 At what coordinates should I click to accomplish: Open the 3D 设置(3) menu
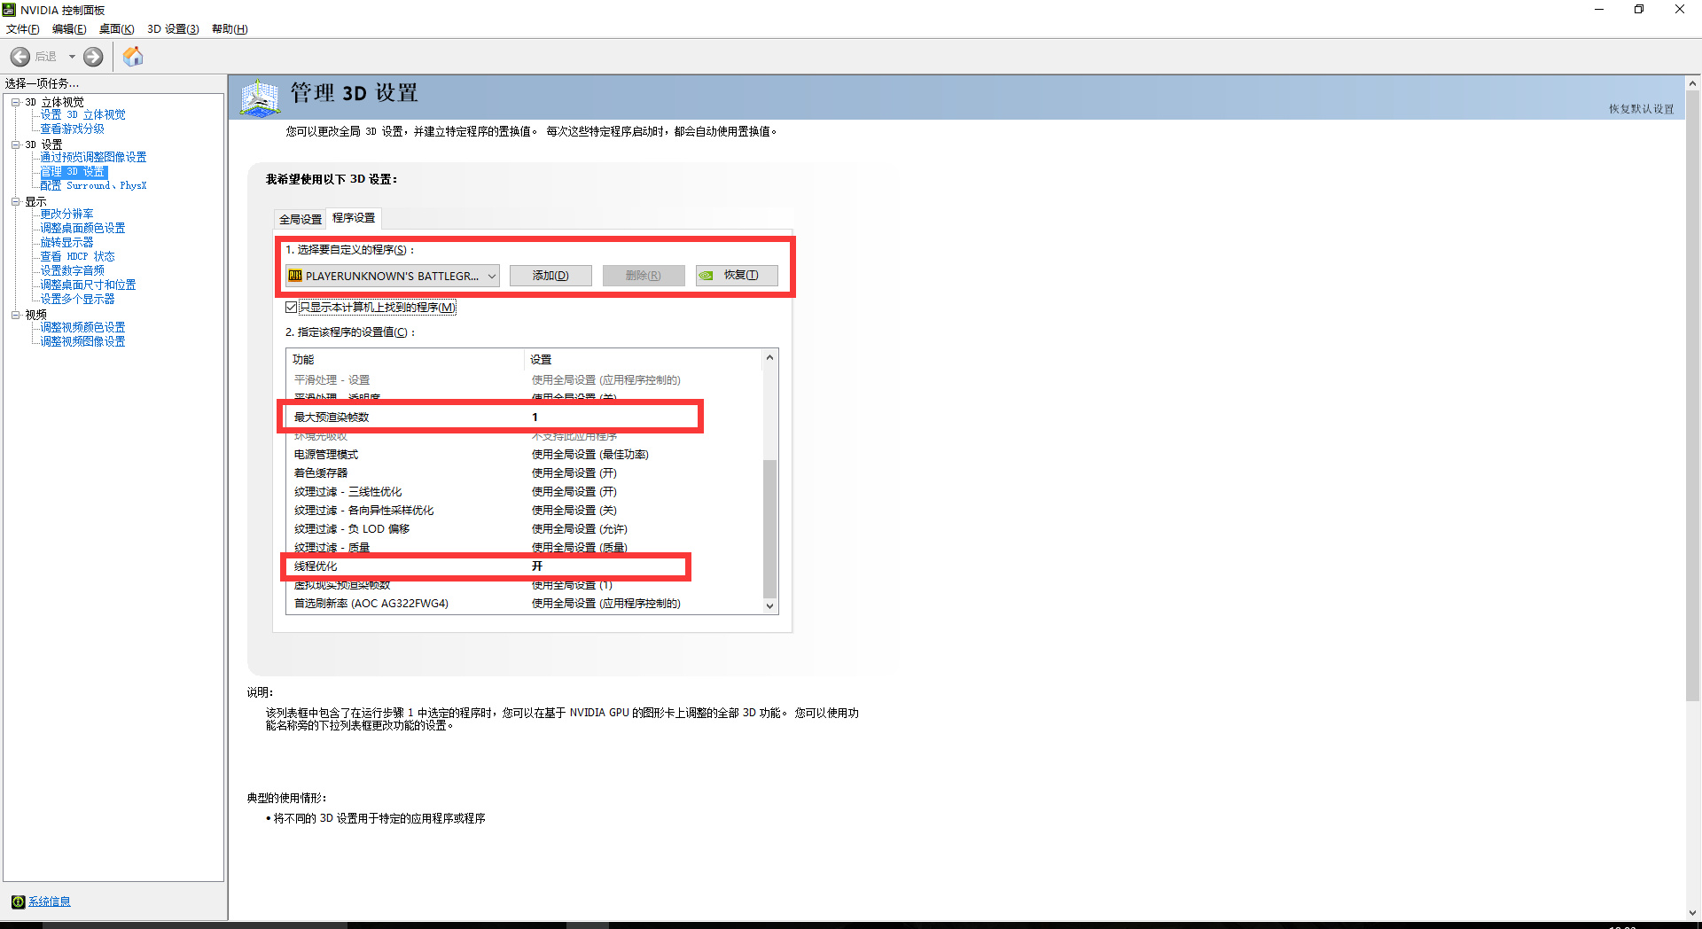point(173,29)
